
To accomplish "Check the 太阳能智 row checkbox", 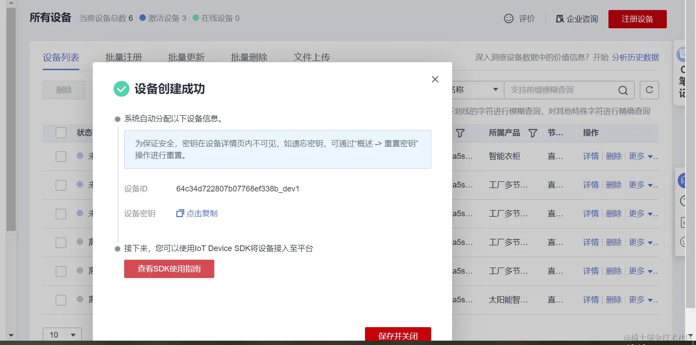I will point(61,300).
